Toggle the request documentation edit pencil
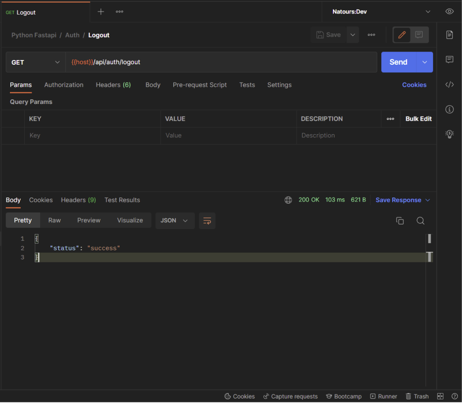This screenshot has height=403, width=462. 402,35
